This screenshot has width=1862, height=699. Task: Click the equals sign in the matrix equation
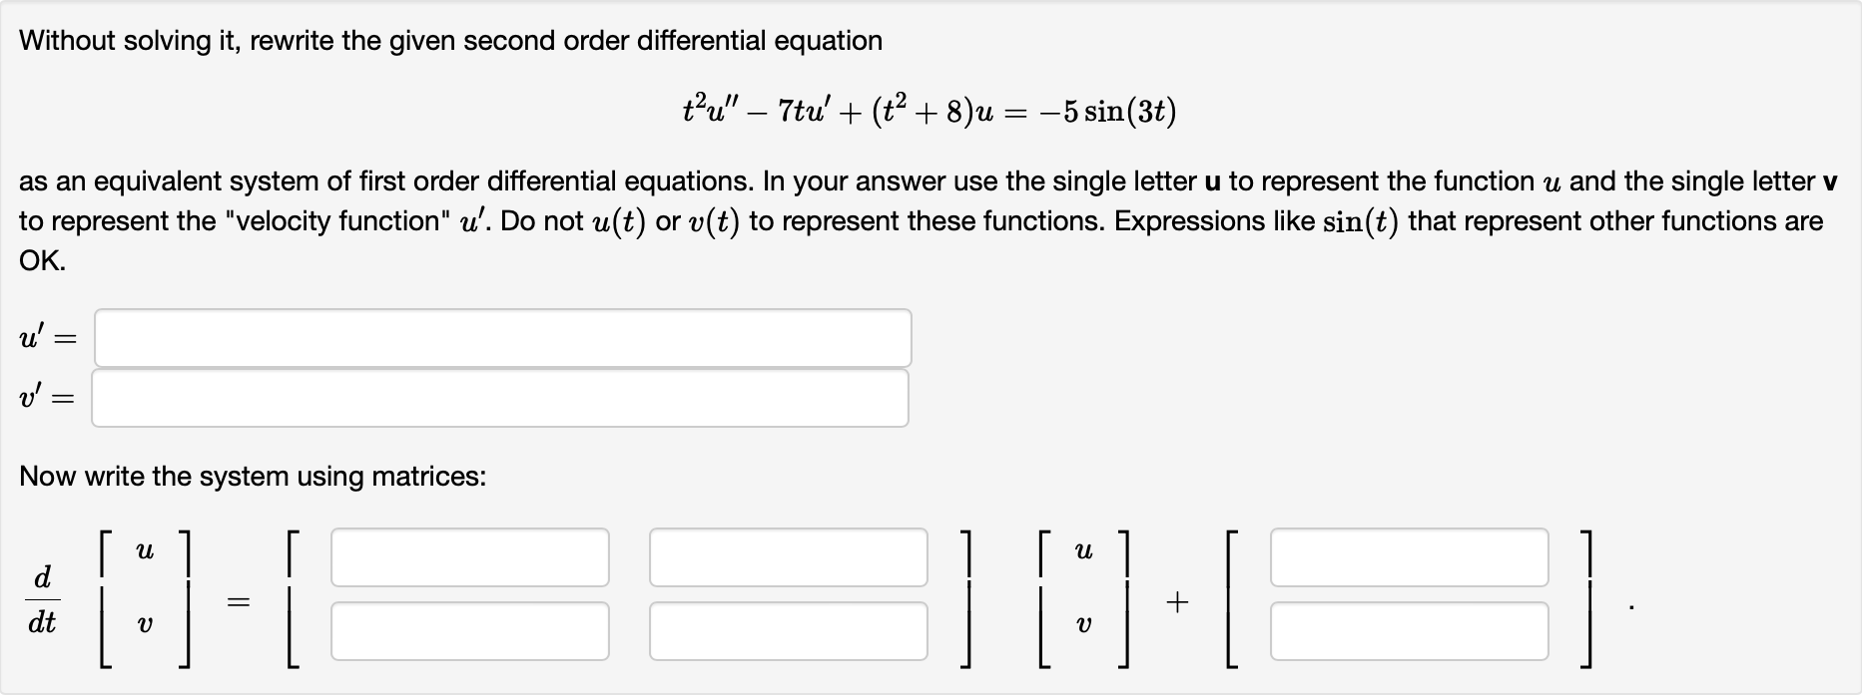coord(240,599)
